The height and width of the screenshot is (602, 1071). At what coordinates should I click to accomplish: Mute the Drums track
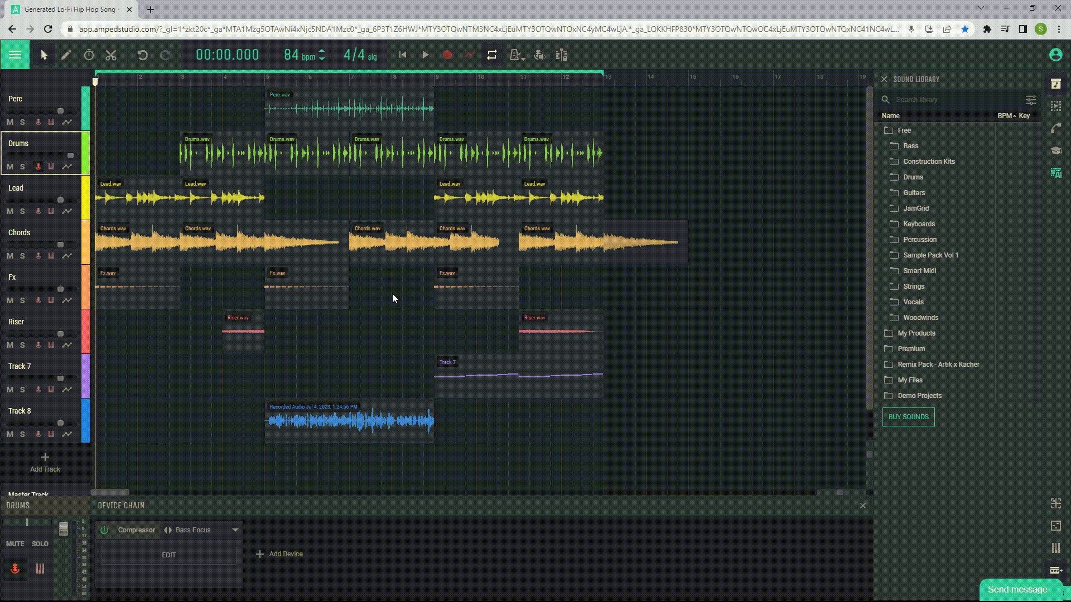(x=10, y=166)
